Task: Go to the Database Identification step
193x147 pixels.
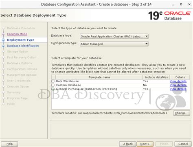Action: click(23, 46)
